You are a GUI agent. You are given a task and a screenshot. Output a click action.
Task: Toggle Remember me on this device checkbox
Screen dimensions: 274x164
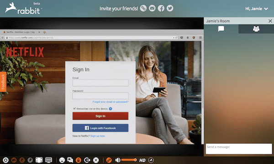click(74, 108)
